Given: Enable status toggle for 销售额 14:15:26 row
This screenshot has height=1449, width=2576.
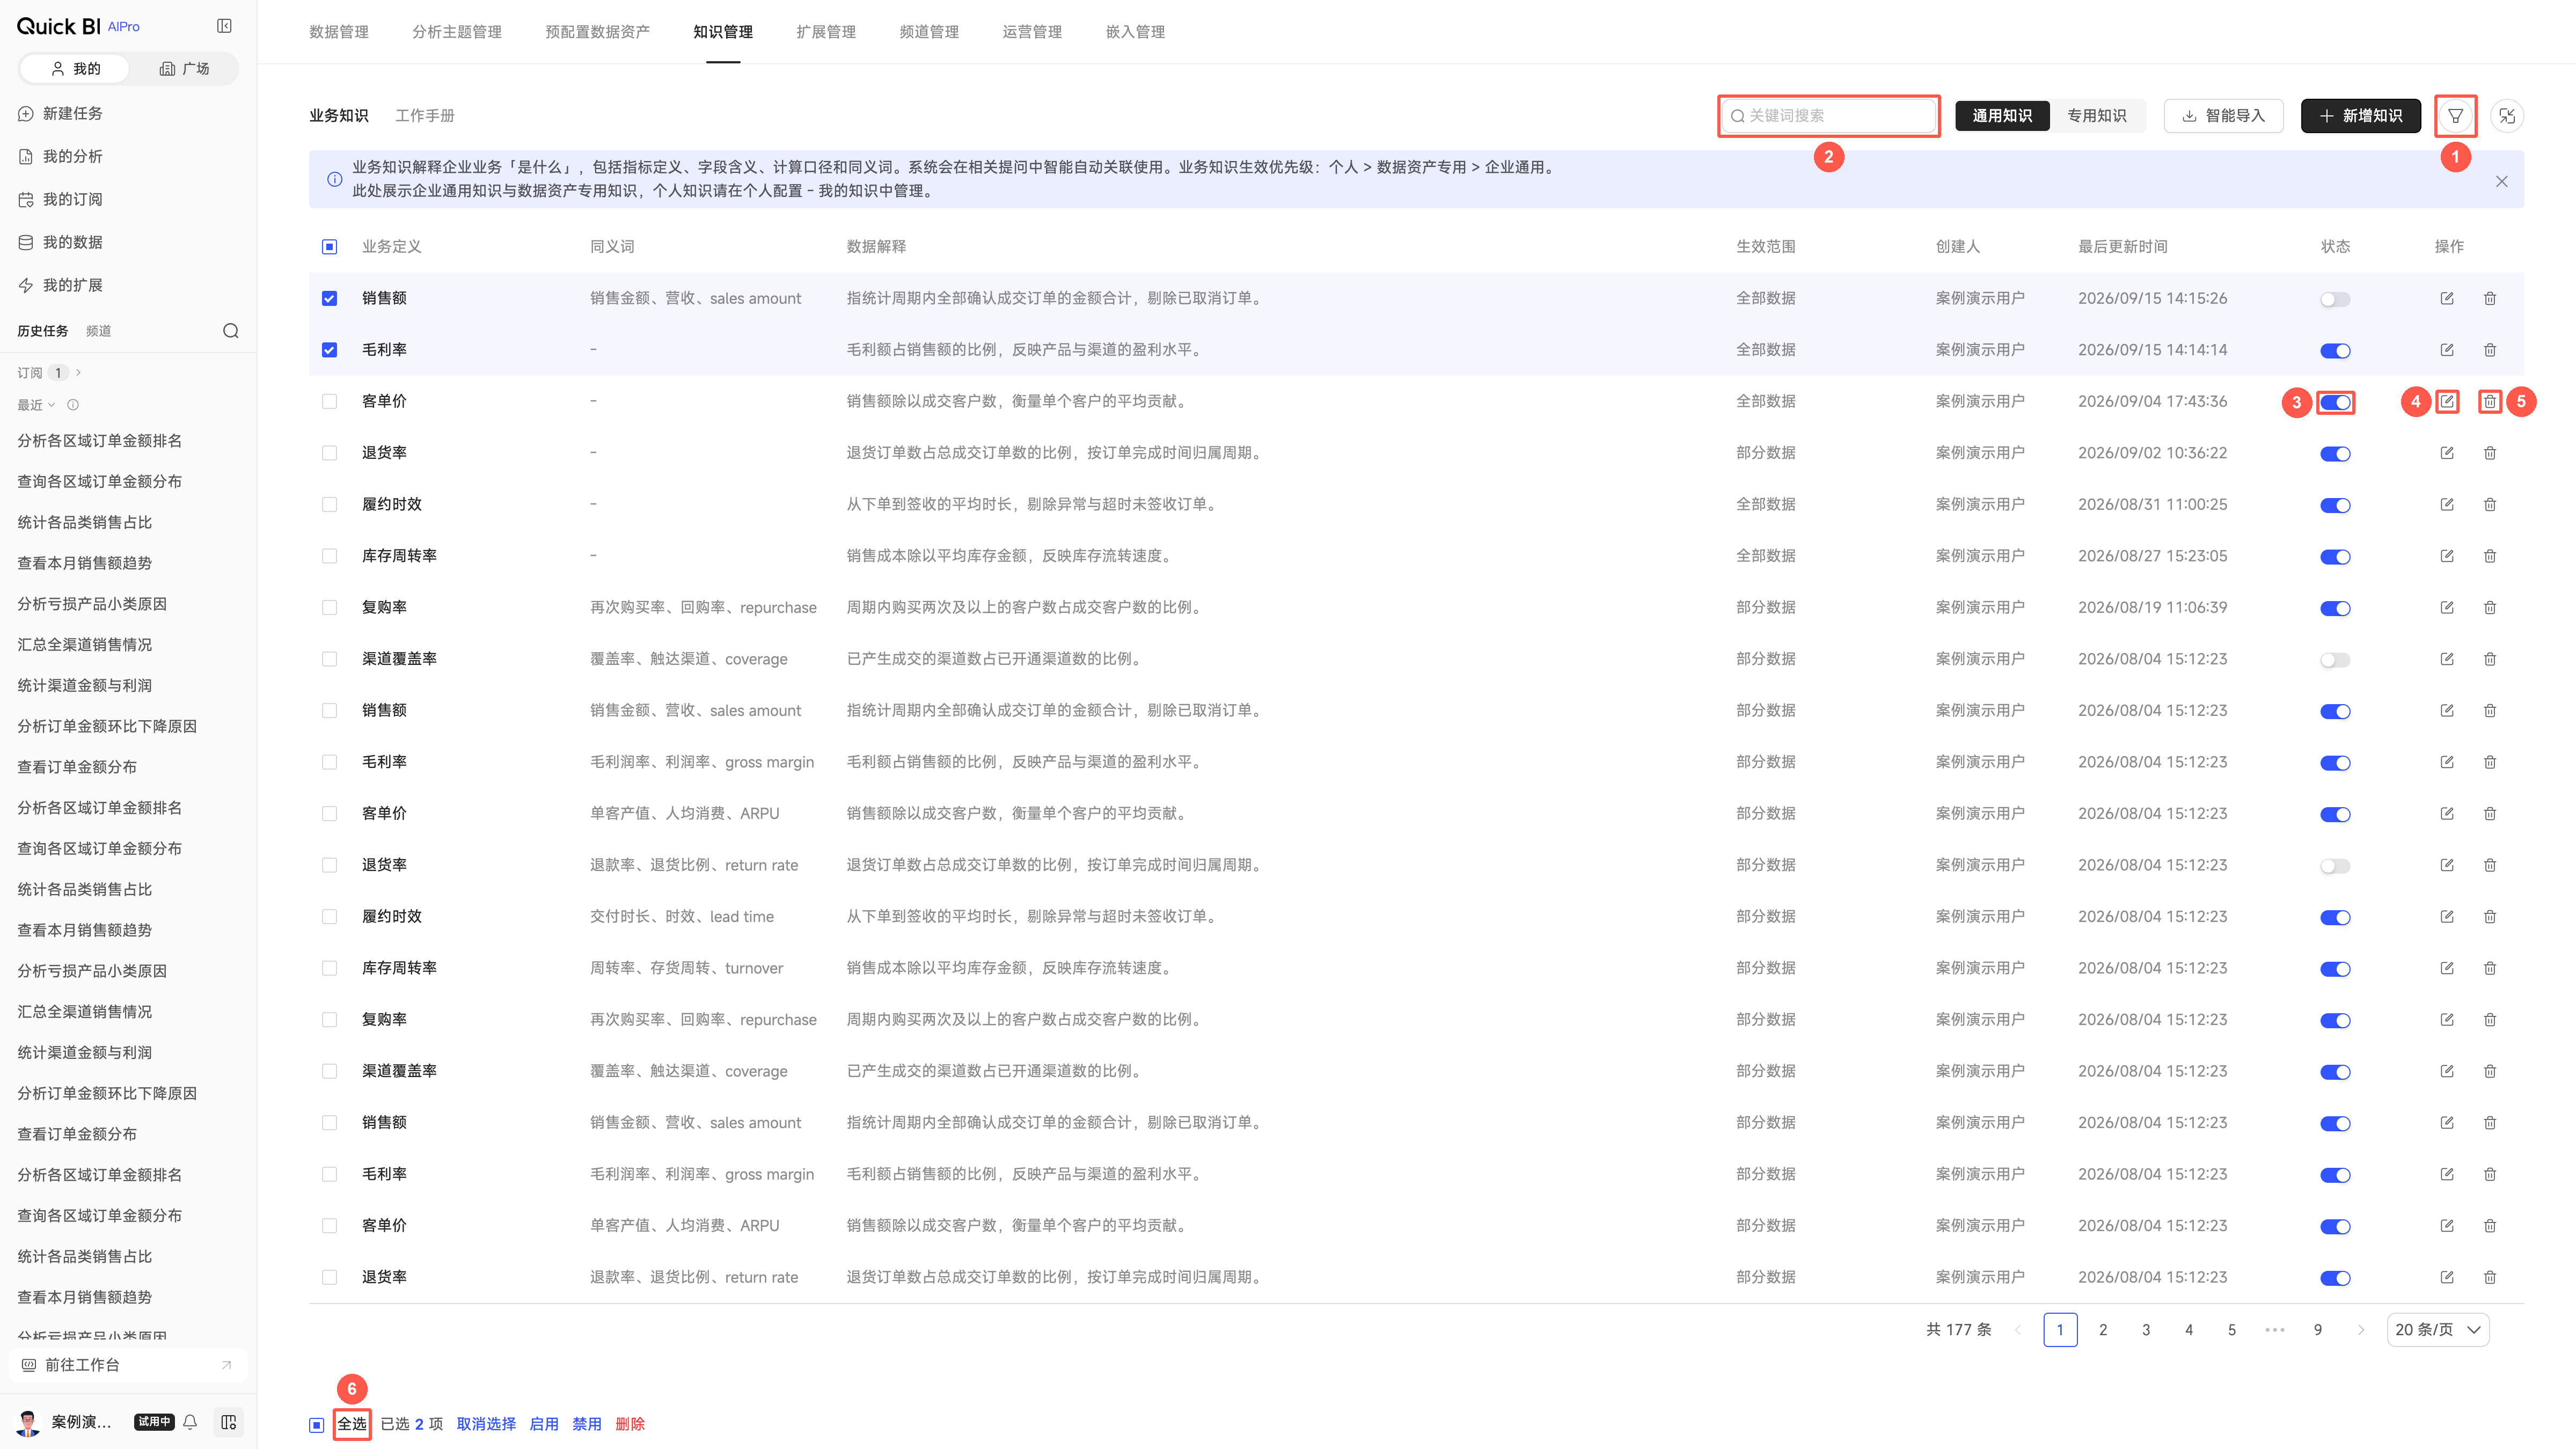Looking at the screenshot, I should click(2335, 299).
